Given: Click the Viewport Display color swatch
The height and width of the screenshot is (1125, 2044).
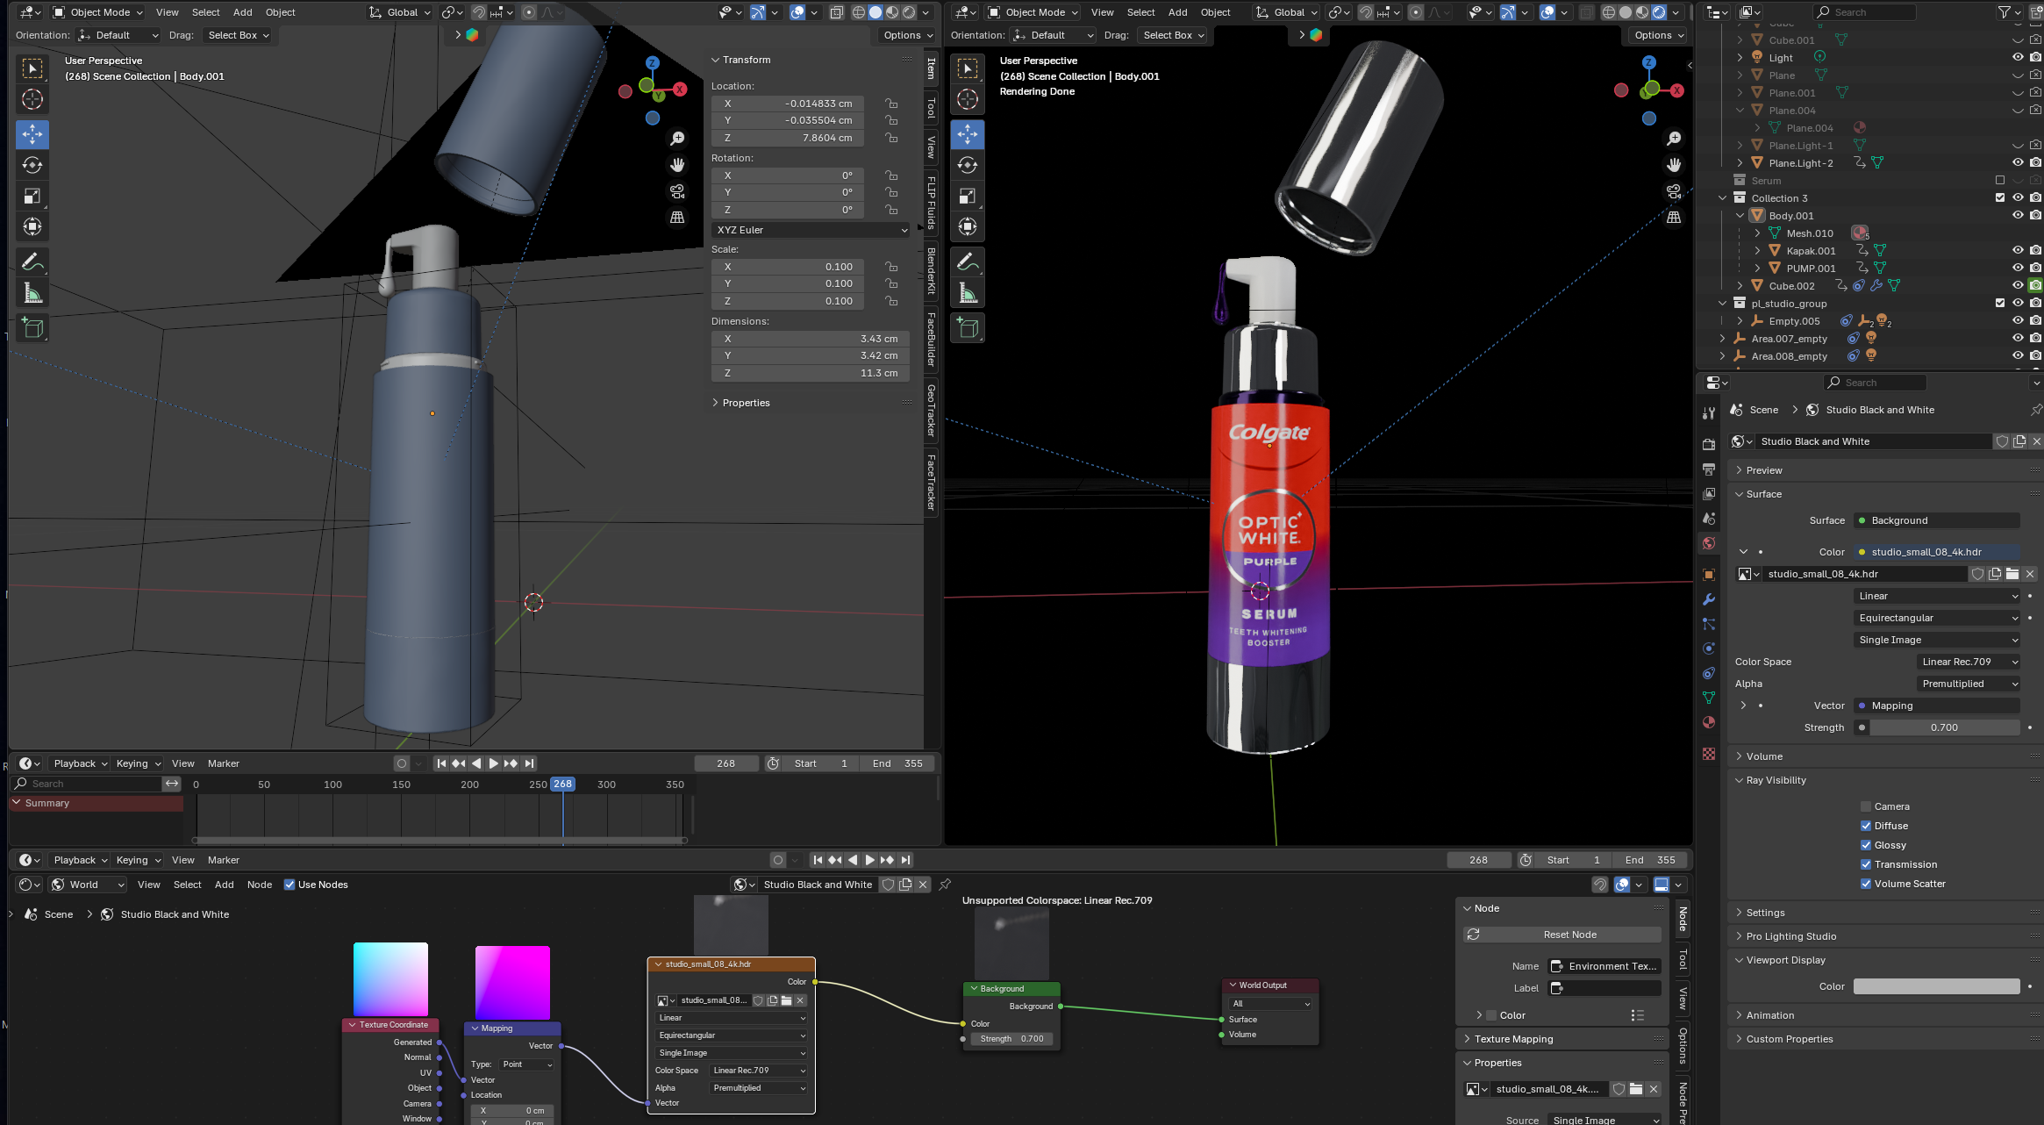Looking at the screenshot, I should pos(1936,986).
